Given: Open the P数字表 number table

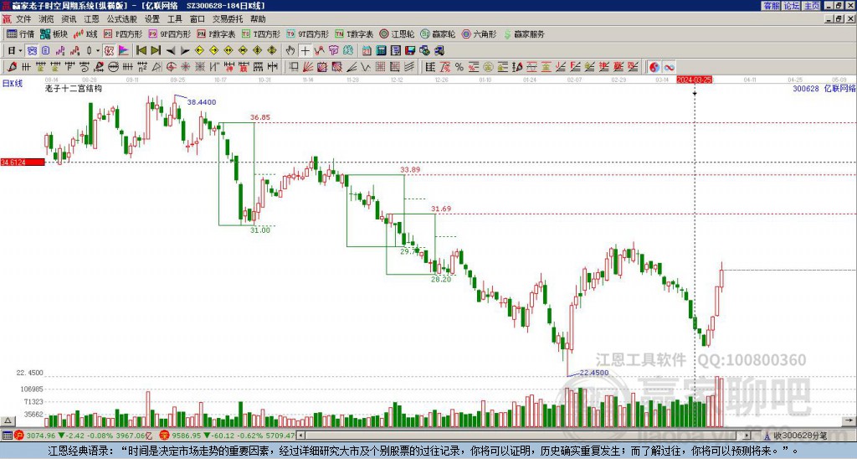Looking at the screenshot, I should click(216, 34).
